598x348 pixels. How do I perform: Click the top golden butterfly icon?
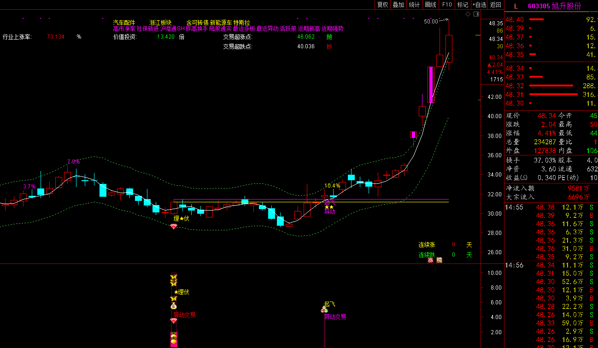click(x=174, y=278)
